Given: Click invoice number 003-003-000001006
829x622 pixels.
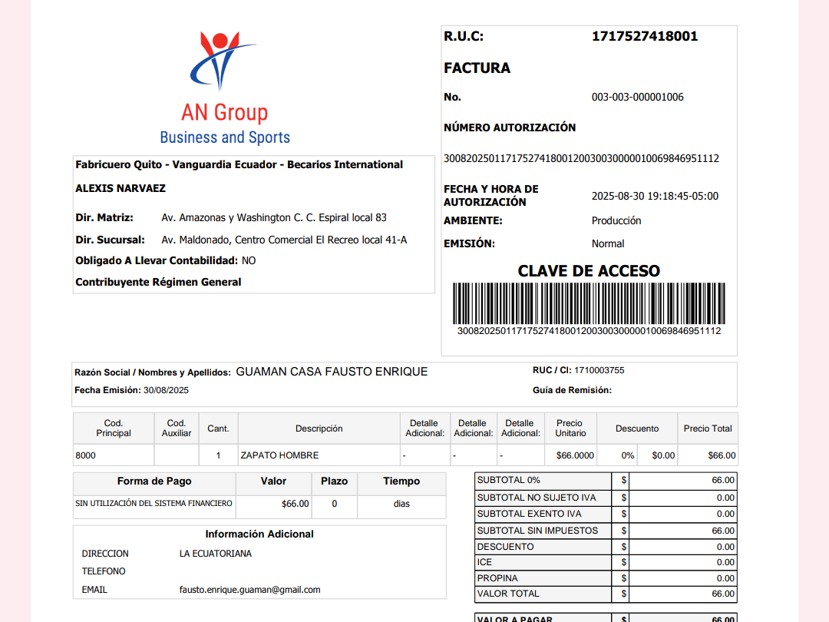Looking at the screenshot, I should 637,97.
